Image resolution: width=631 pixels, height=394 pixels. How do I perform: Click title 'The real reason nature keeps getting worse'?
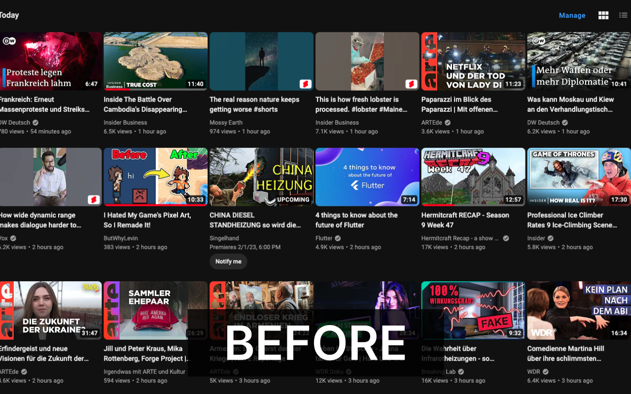click(x=254, y=104)
